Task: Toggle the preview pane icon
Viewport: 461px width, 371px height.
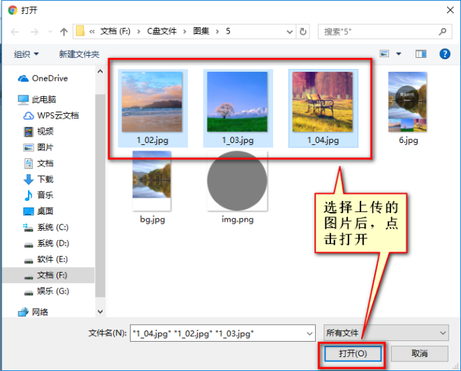Action: pyautogui.click(x=420, y=54)
